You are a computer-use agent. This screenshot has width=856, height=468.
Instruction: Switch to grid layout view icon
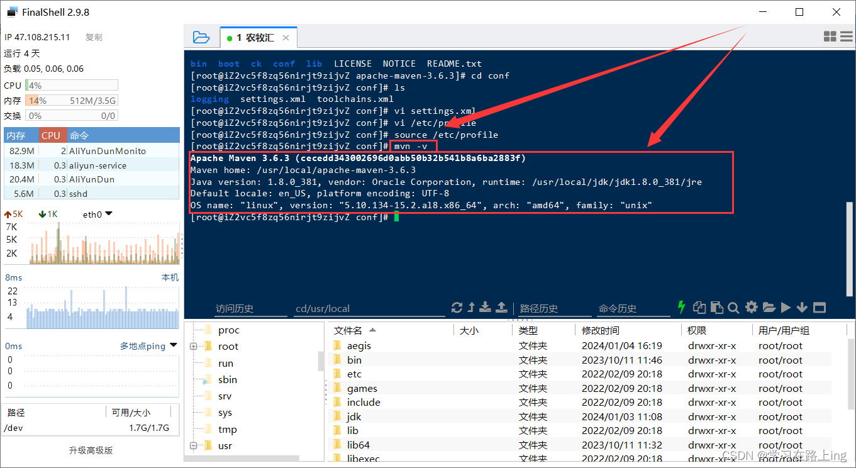pyautogui.click(x=830, y=37)
